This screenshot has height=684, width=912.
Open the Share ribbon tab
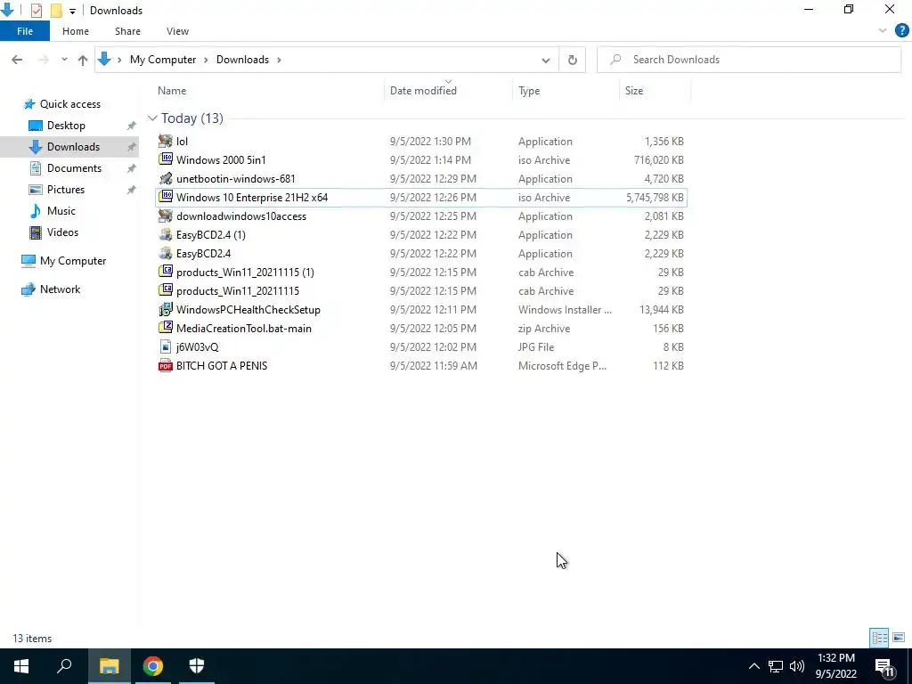coord(127,31)
